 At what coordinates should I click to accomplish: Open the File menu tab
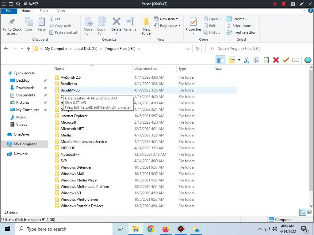click(9, 11)
